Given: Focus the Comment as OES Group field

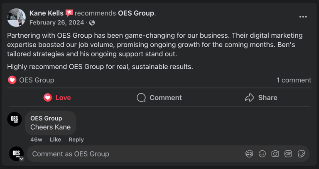Looking at the screenshot, I should [x=133, y=154].
